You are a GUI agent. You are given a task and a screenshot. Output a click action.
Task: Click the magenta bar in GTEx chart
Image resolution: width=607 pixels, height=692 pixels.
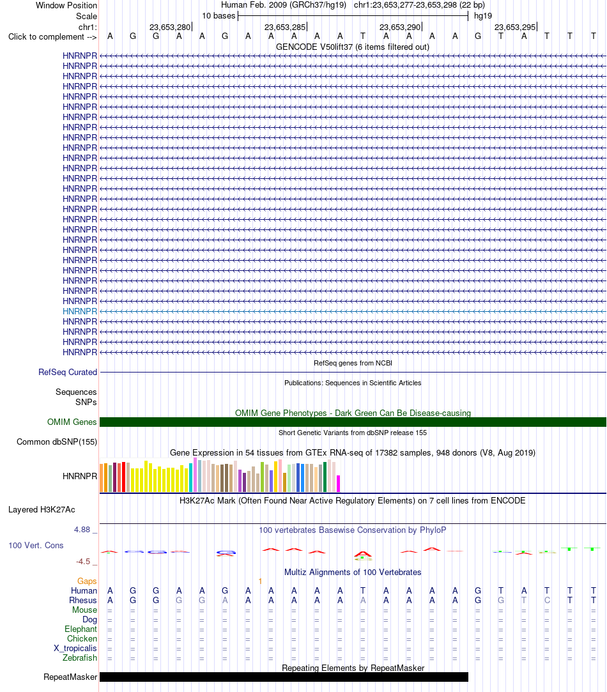338,484
